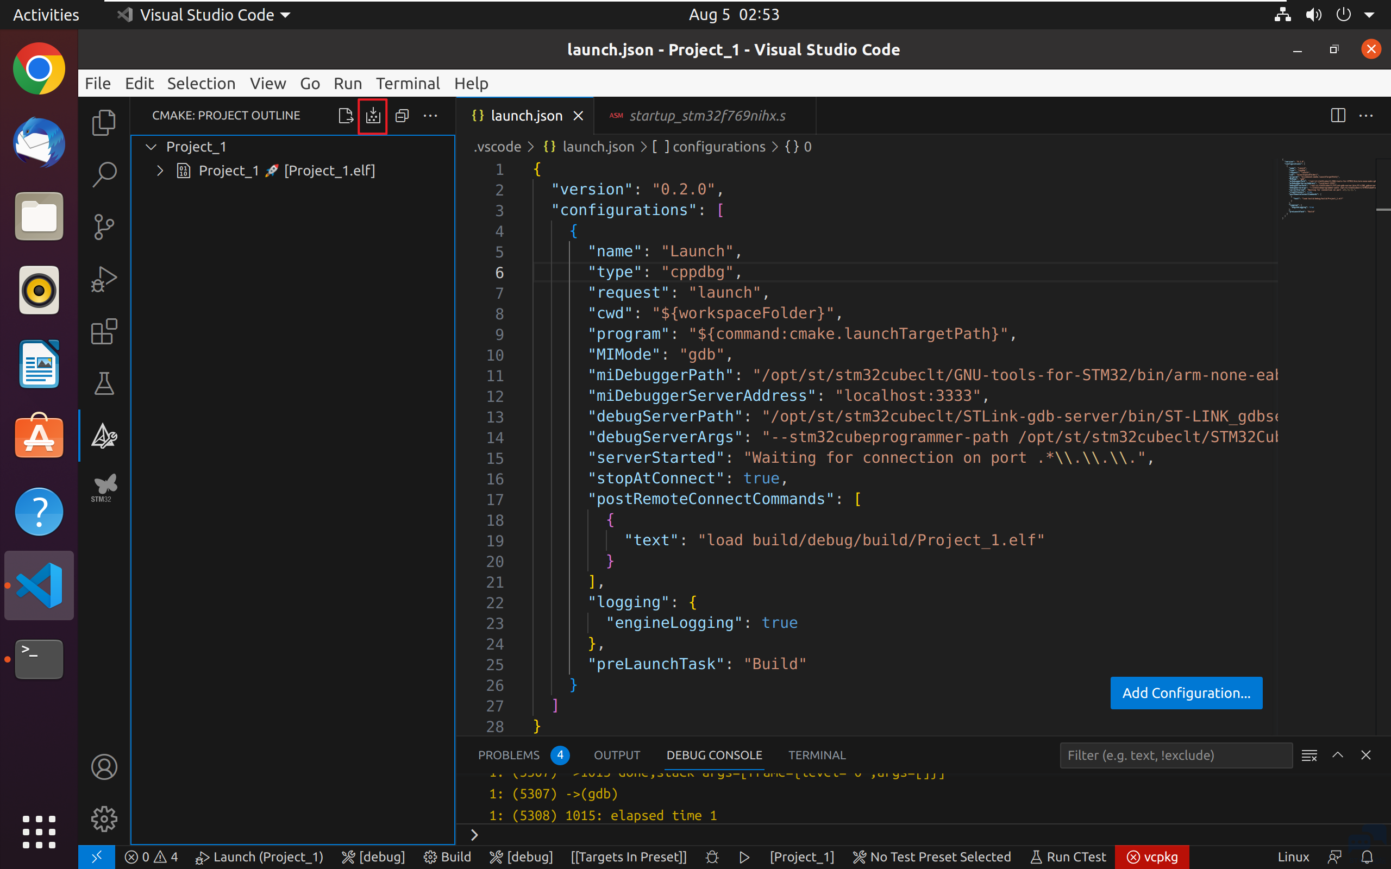Open Google Chrome from the dock

pyautogui.click(x=39, y=68)
